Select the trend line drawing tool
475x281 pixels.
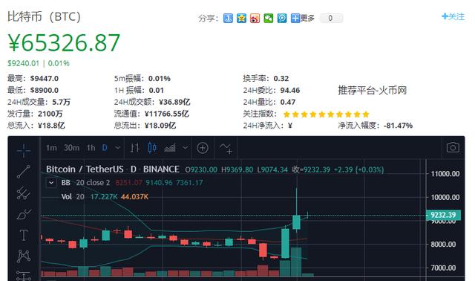(23, 172)
